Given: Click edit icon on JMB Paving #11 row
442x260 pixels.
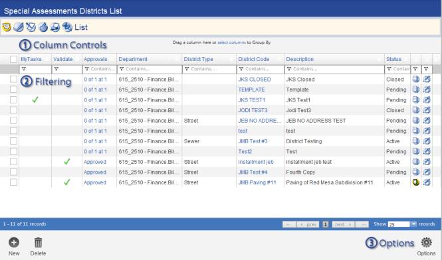Looking at the screenshot, I should [x=427, y=182].
